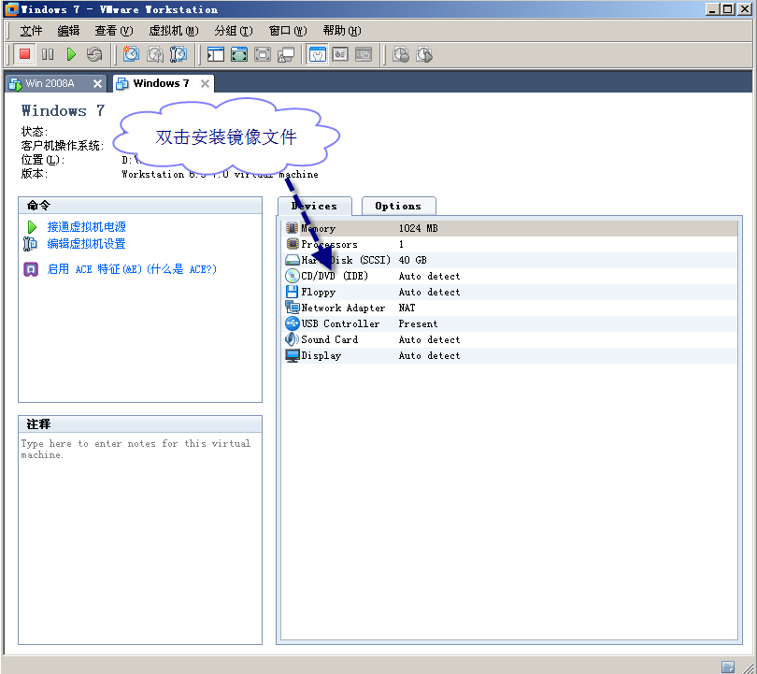
Task: Click 启用 ACE 特征 link
Action: point(94,269)
